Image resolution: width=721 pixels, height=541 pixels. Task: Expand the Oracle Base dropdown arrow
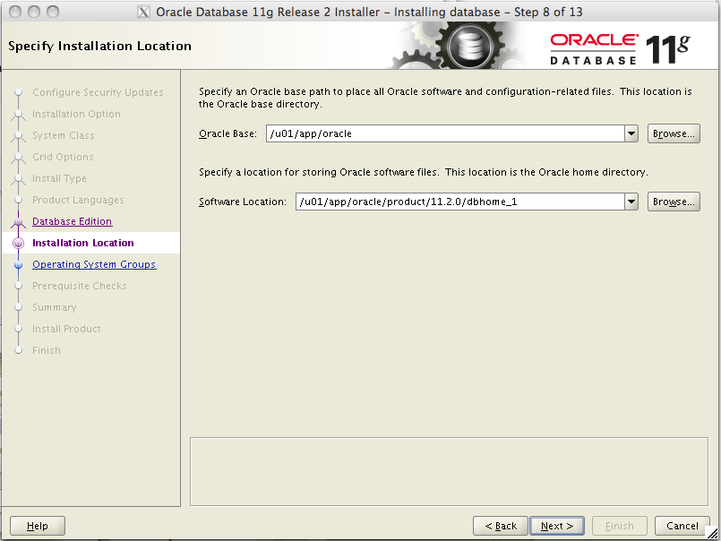[x=631, y=133]
